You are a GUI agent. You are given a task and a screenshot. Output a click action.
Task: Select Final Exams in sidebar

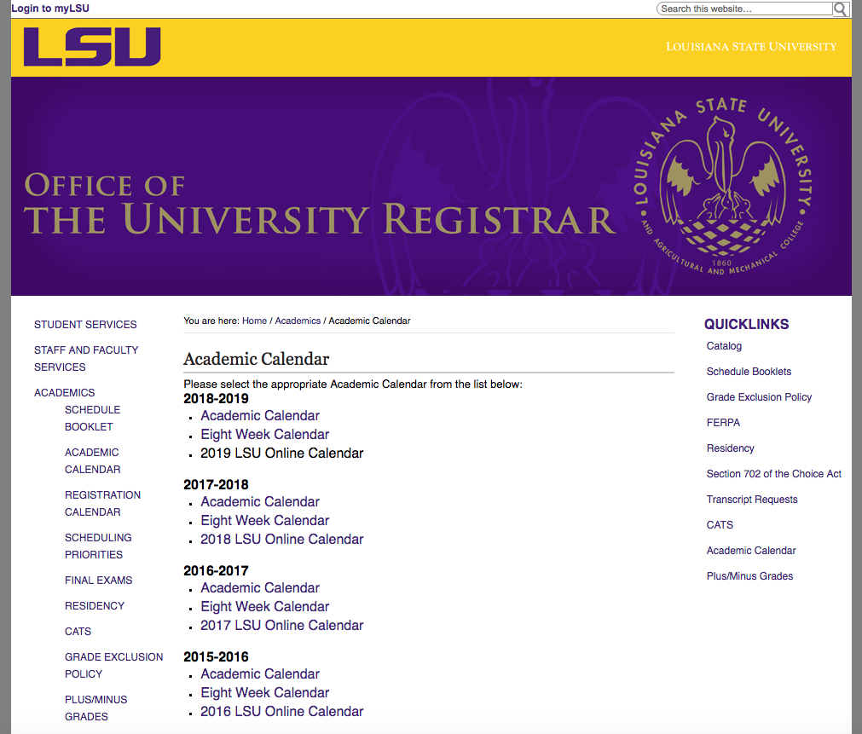[x=98, y=580]
